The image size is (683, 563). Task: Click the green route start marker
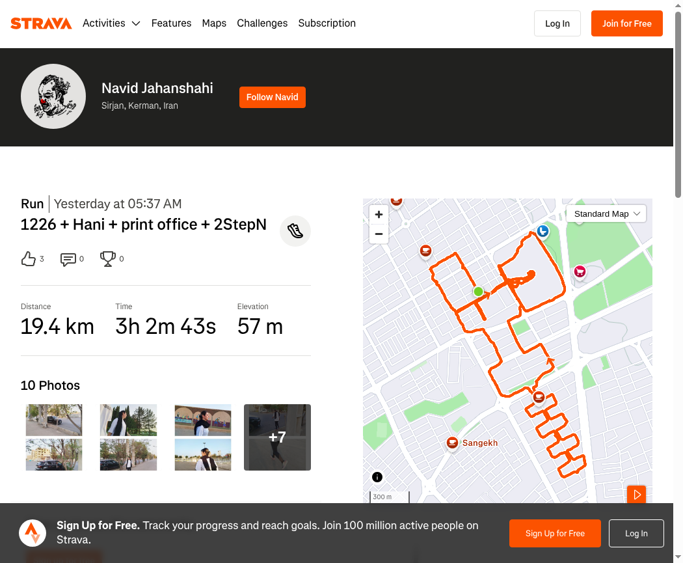tap(478, 292)
